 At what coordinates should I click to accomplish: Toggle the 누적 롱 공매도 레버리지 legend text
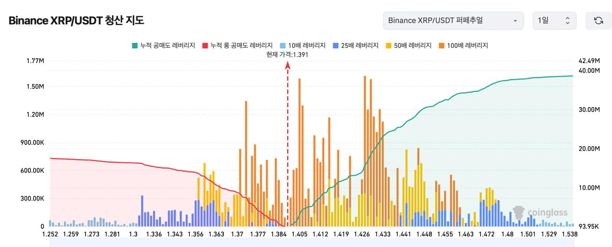click(241, 45)
